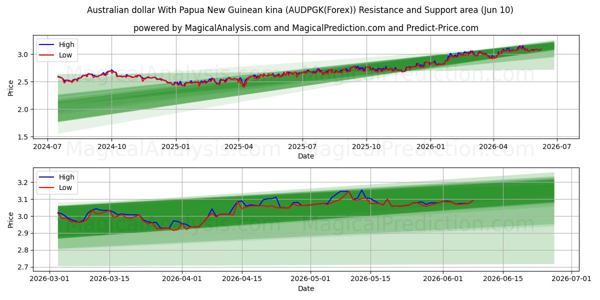Click the 'powered by MagicalAnalysis.com' subtitle line
The width and height of the screenshot is (600, 300).
coord(306,28)
